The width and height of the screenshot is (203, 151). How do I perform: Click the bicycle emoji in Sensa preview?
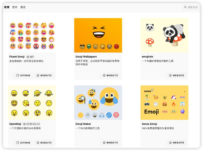click(174, 111)
